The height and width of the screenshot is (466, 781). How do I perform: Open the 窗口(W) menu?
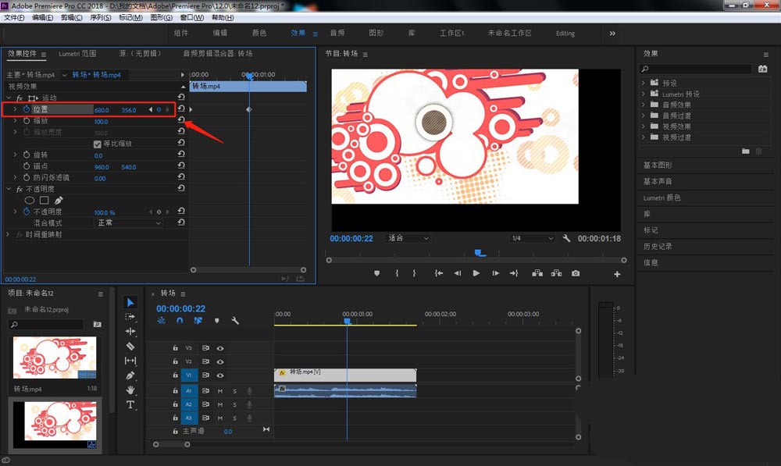click(192, 17)
